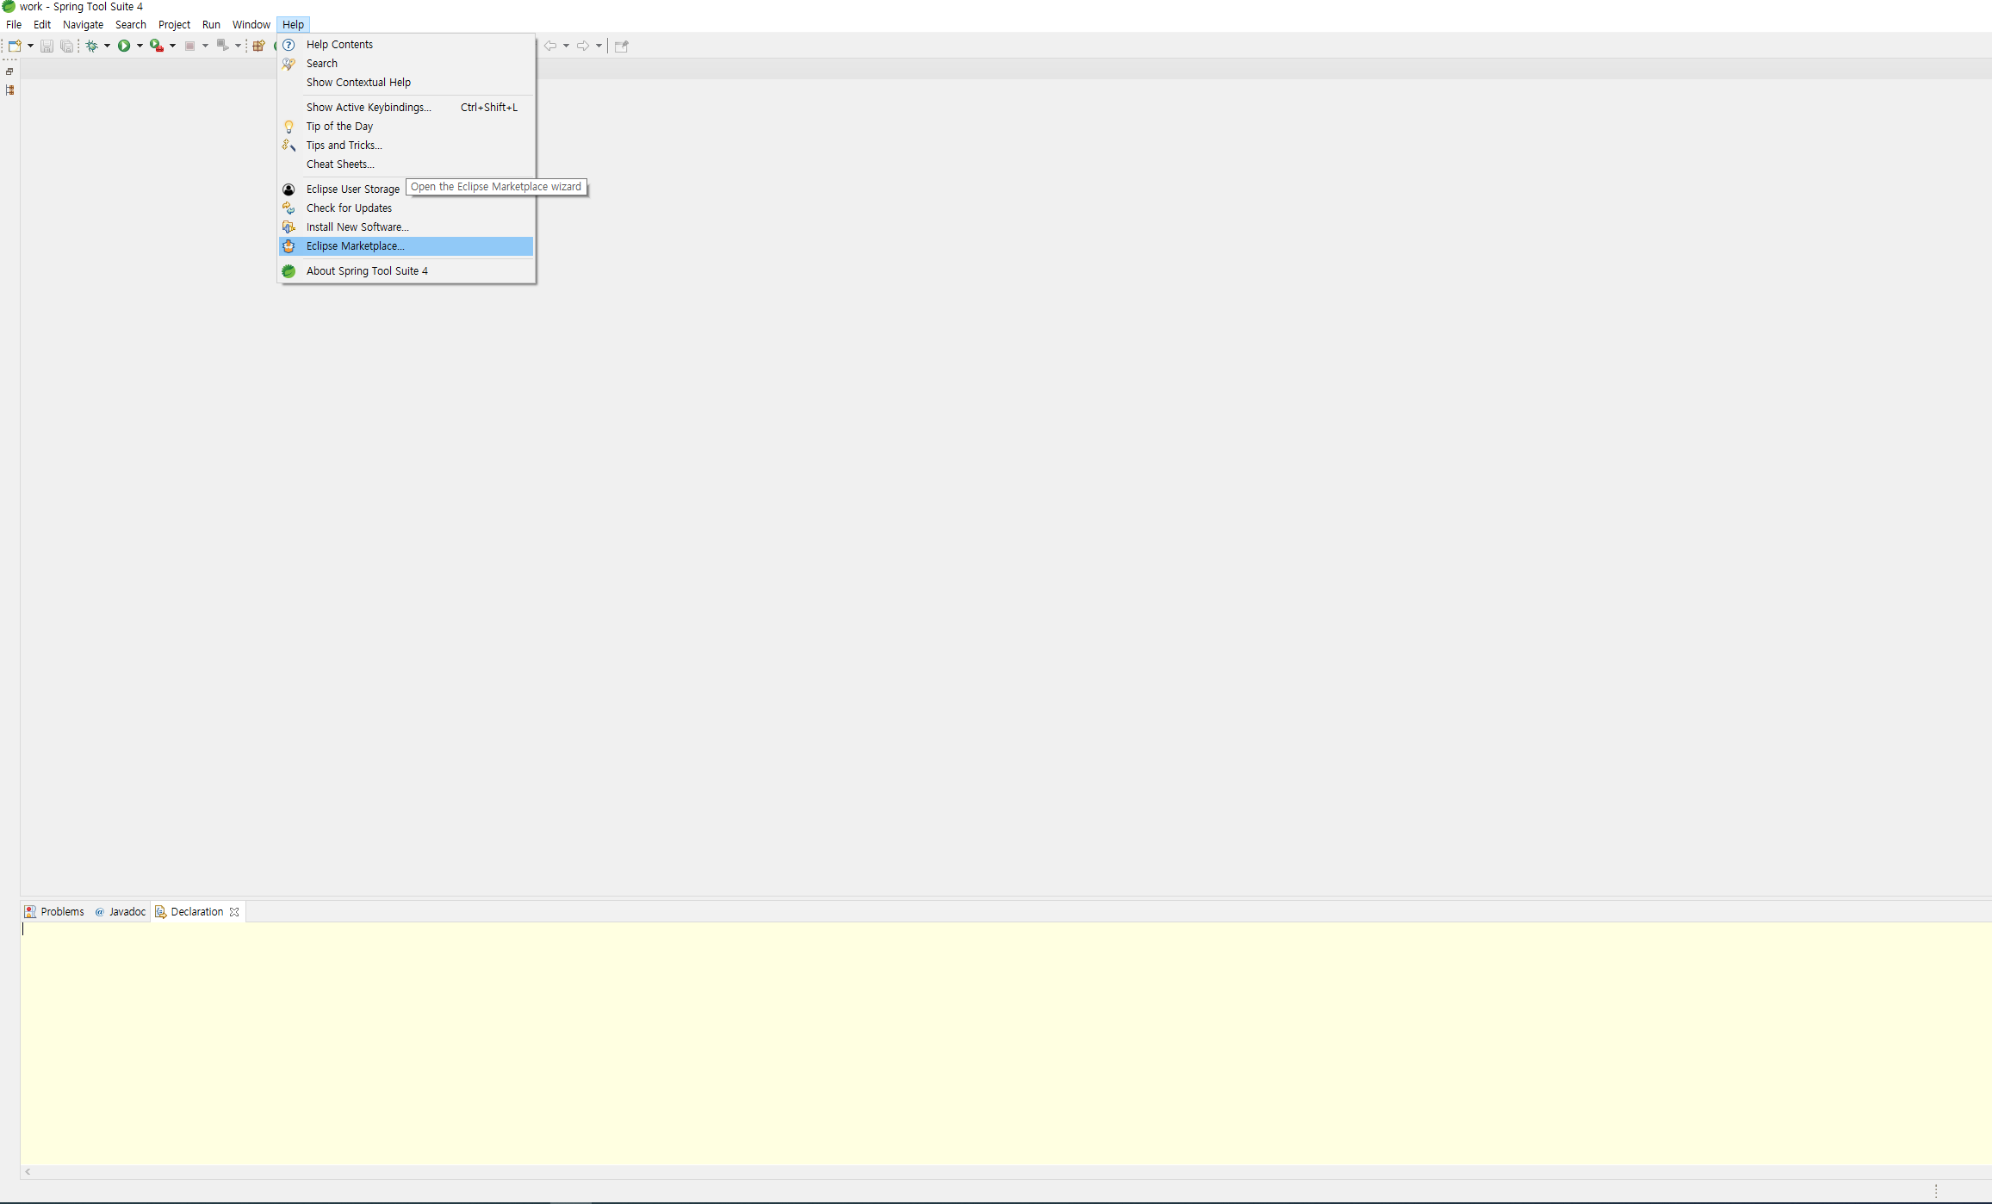This screenshot has height=1204, width=1992.
Task: Open About Spring Tool Suite 4
Action: (366, 271)
